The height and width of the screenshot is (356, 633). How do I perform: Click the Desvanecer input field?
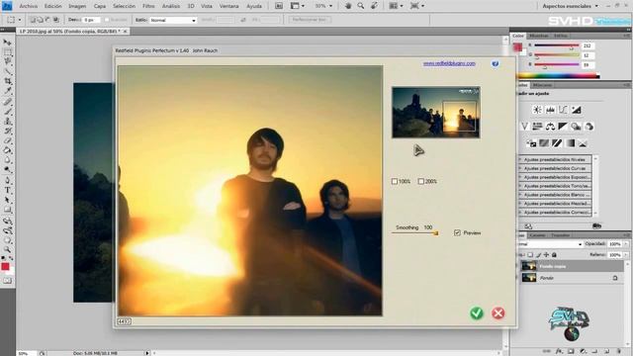[x=90, y=20]
